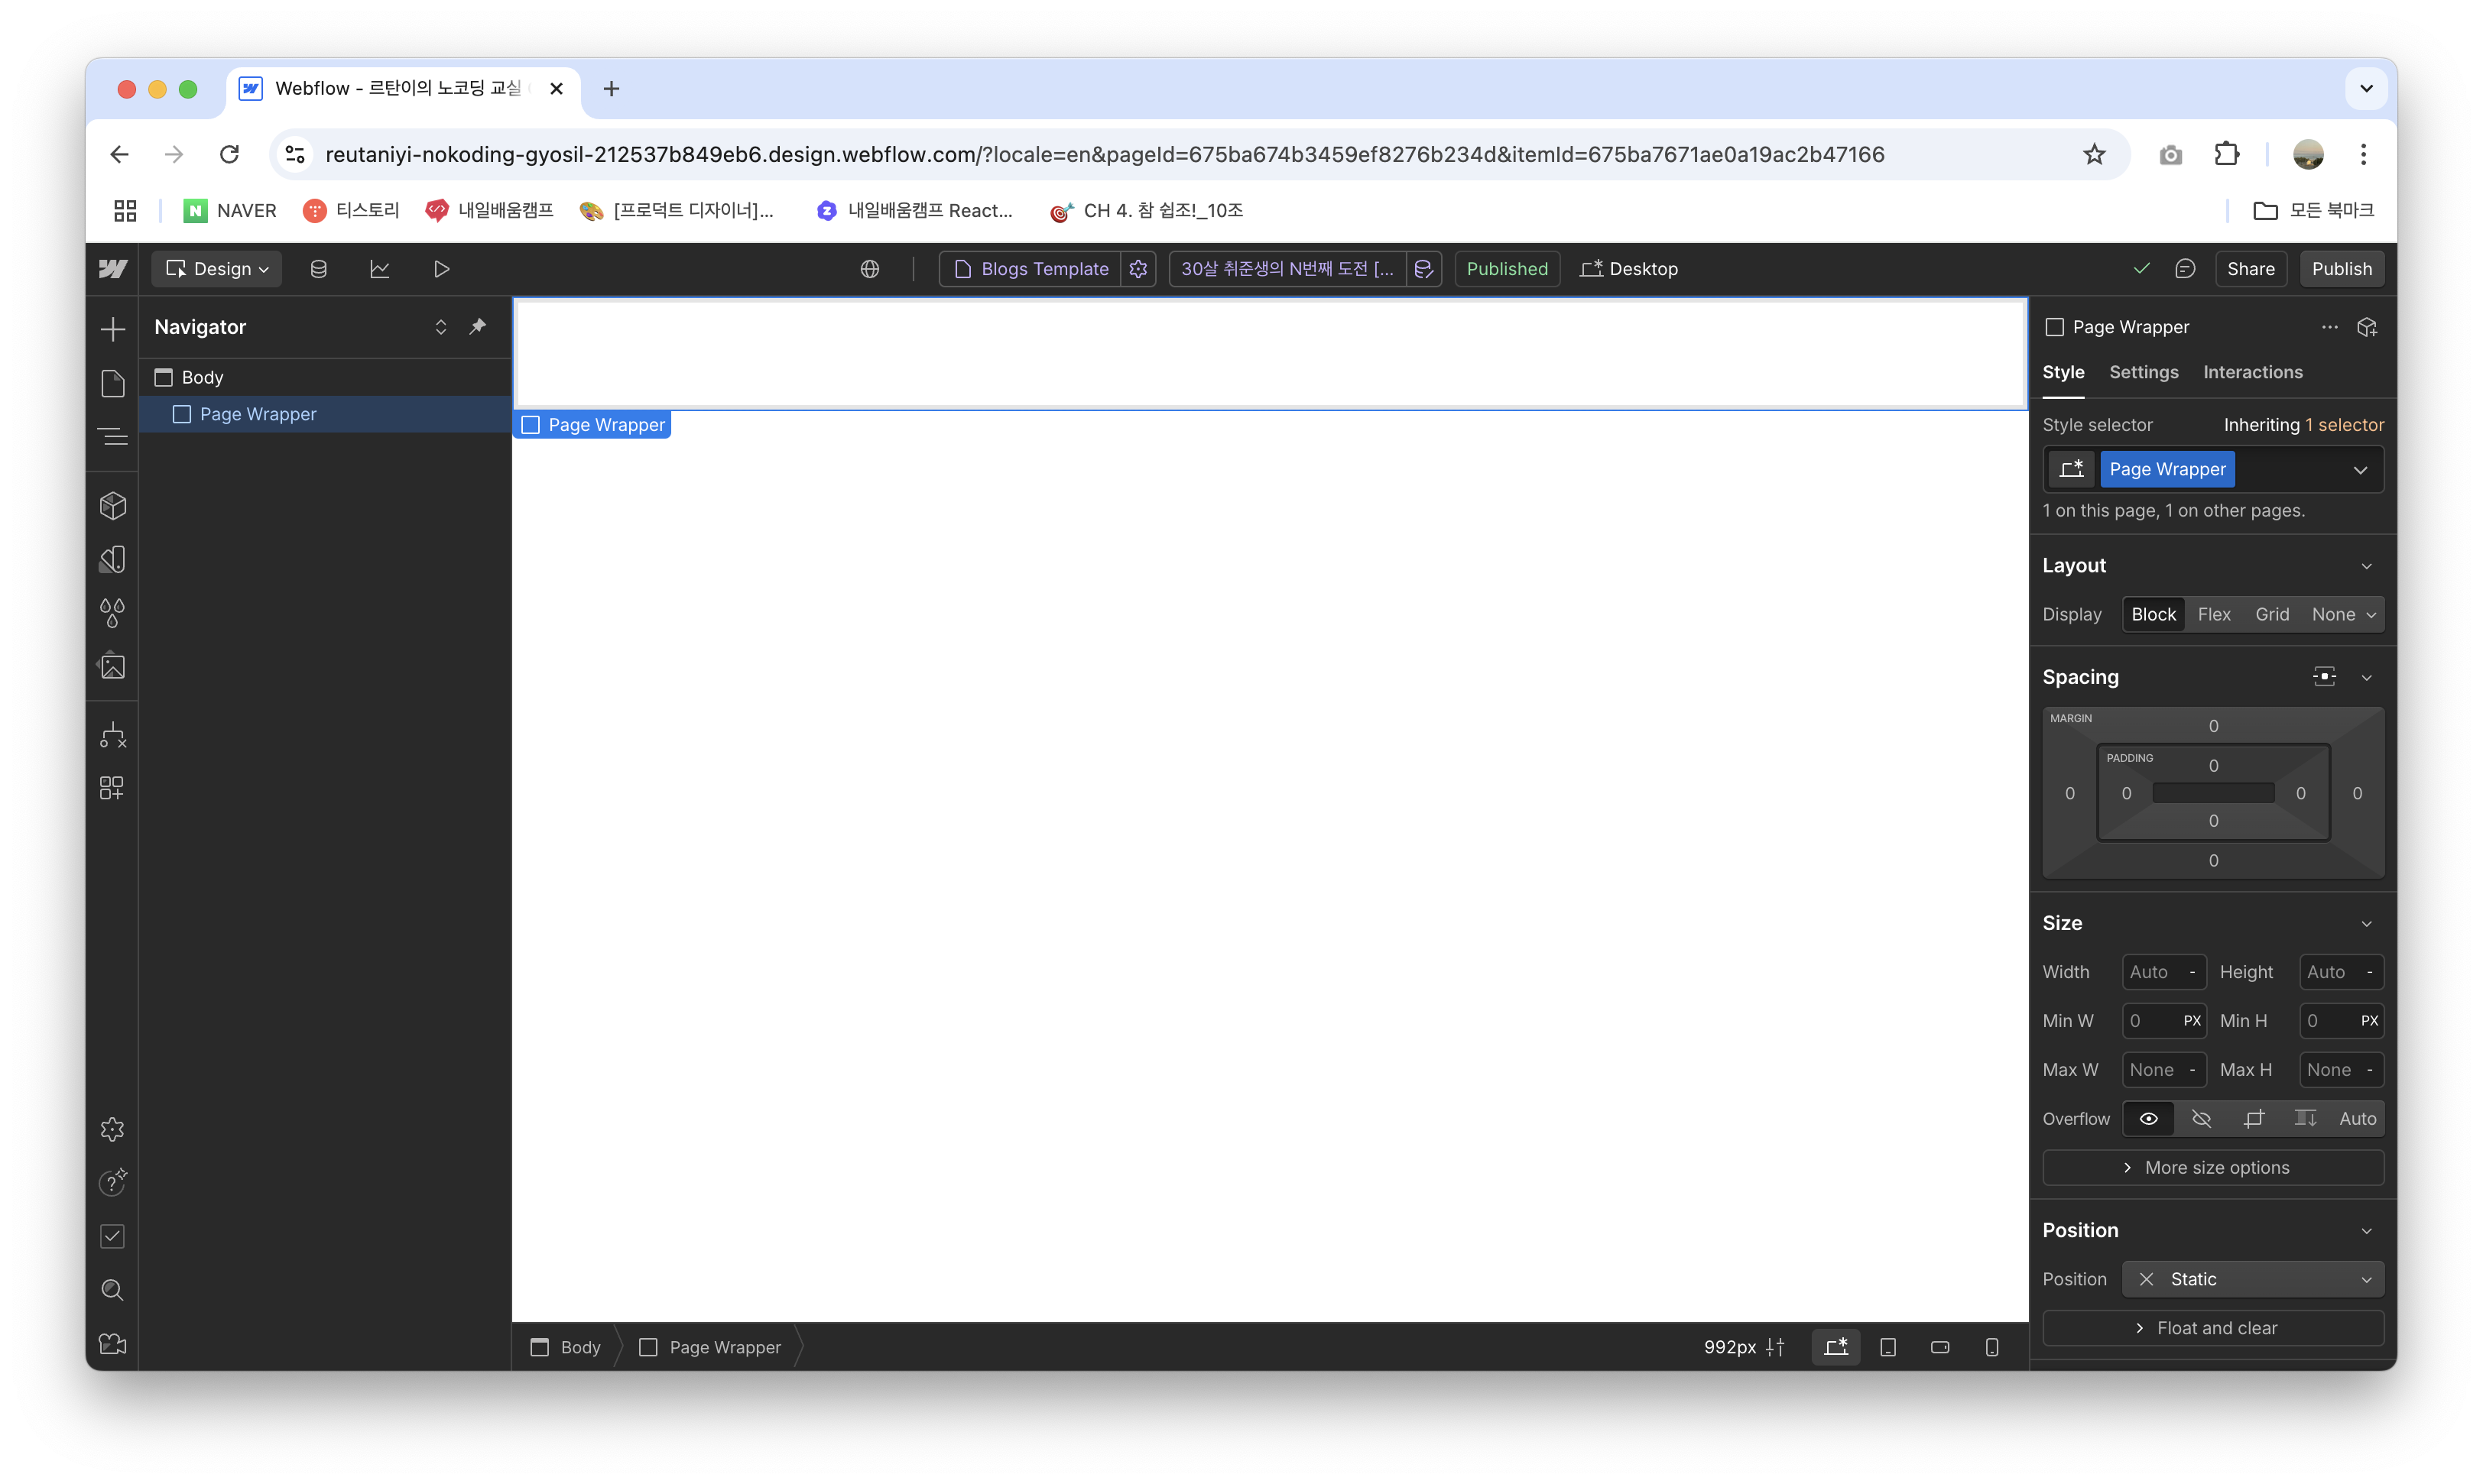
Task: Expand More size options
Action: 2213,1167
